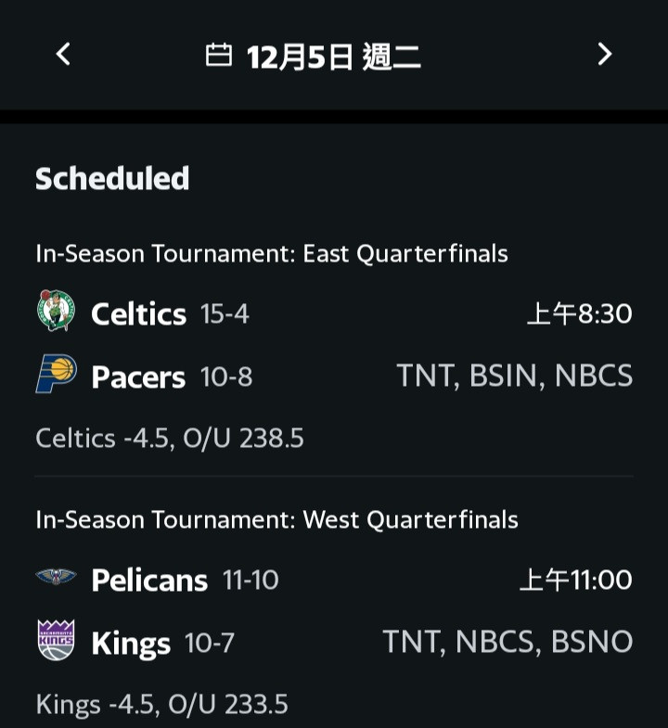Viewport: 668px width, 728px height.
Task: Open the Pacers team name
Action: point(138,377)
